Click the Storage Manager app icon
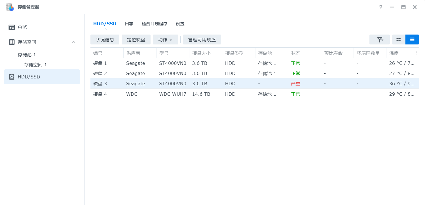This screenshot has height=205, width=425. point(10,7)
